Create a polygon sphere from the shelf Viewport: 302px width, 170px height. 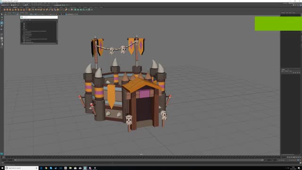(x=5, y=9)
